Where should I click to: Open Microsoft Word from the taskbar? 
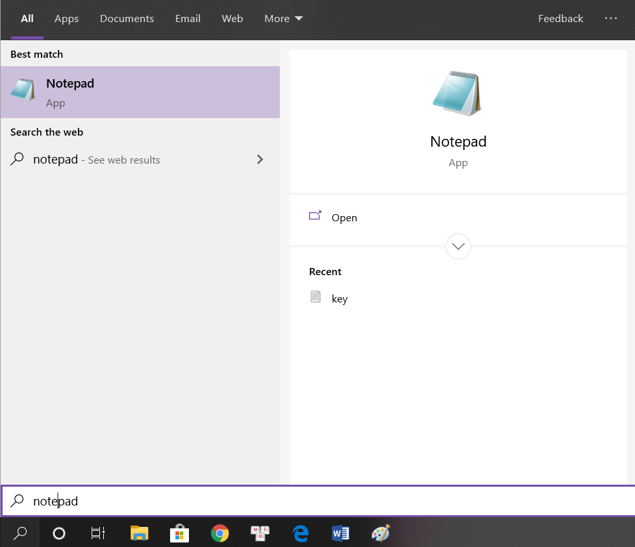pyautogui.click(x=341, y=533)
